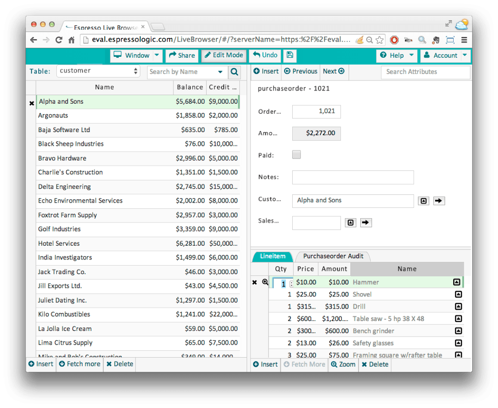Click the x icon beside the Alpha and Sons row
Image resolution: width=498 pixels, height=408 pixels.
[x=31, y=103]
